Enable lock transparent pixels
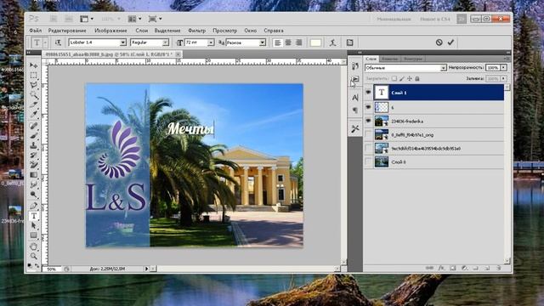Screen dimensions: 544x306 point(394,79)
